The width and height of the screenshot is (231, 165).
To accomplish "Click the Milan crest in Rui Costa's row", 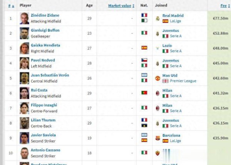I will pos(157,93).
